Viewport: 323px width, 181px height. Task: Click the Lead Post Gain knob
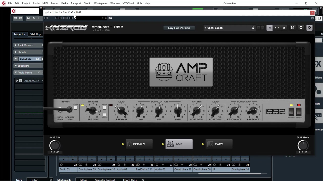pyautogui.click(x=215, y=110)
